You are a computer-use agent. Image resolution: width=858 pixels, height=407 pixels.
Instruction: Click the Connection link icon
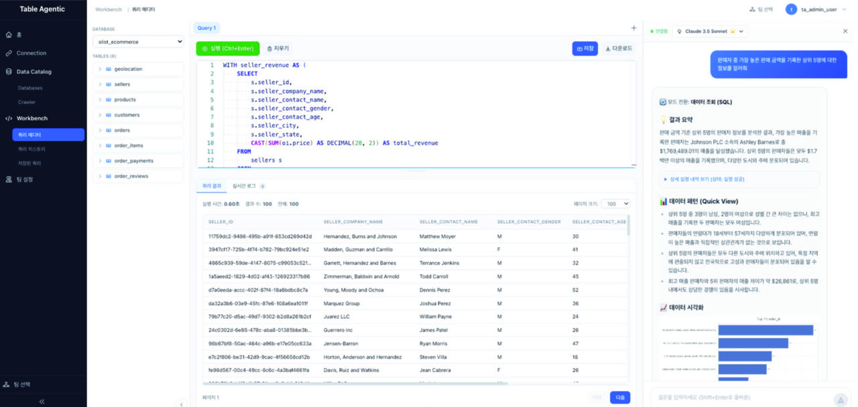click(x=9, y=53)
